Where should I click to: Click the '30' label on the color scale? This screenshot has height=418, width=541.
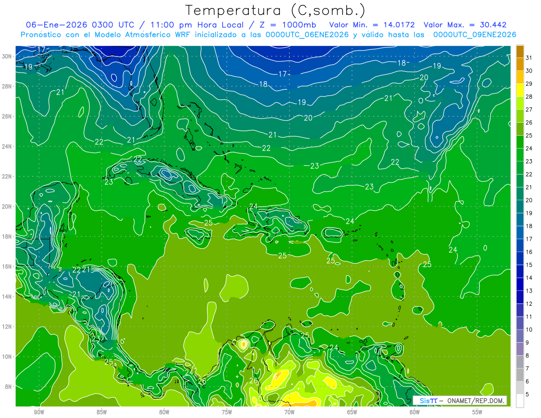point(530,71)
